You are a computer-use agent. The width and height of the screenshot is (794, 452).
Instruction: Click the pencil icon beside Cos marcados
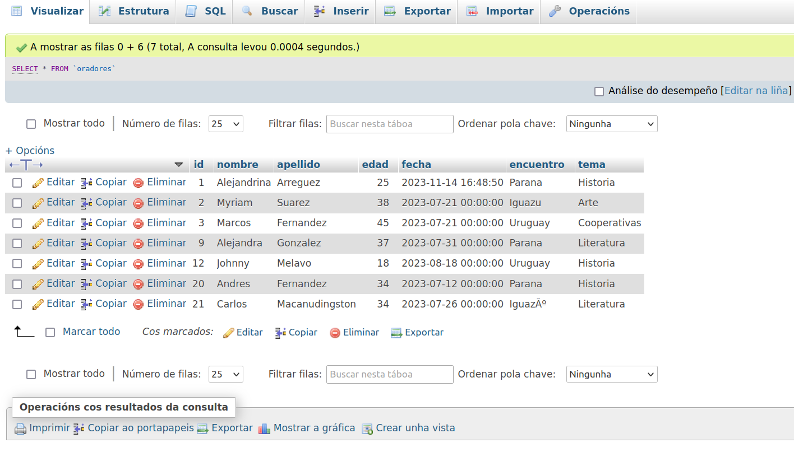(x=228, y=333)
